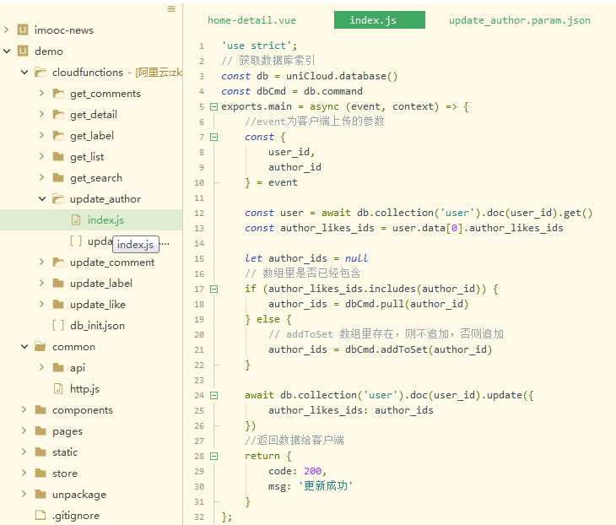This screenshot has height=525, width=616.
Task: Switch to the home-detail.vue tab
Action: (251, 20)
